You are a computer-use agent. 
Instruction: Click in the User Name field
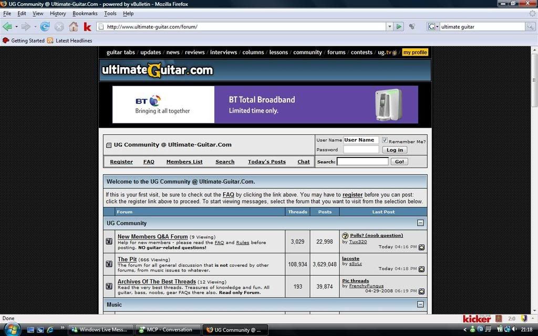click(x=361, y=140)
